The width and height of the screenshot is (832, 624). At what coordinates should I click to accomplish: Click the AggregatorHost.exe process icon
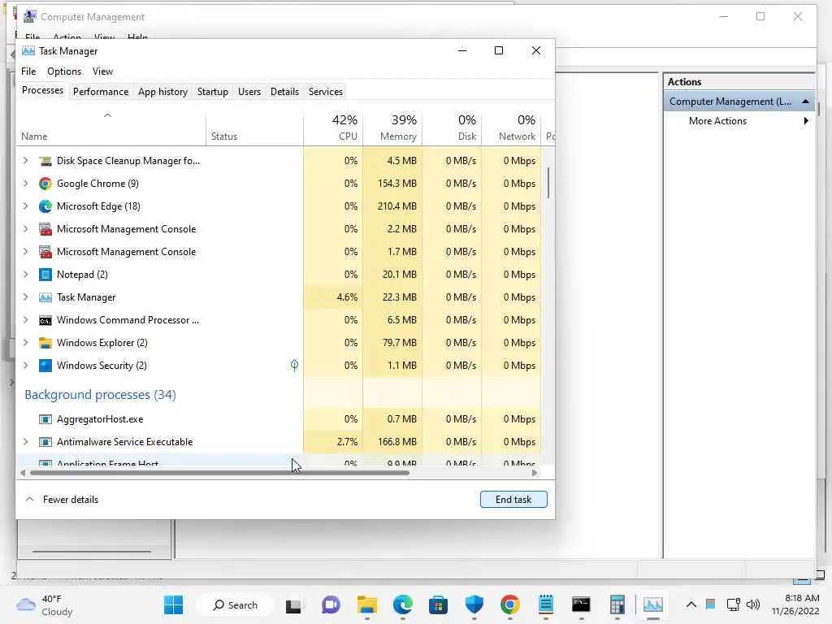45,419
